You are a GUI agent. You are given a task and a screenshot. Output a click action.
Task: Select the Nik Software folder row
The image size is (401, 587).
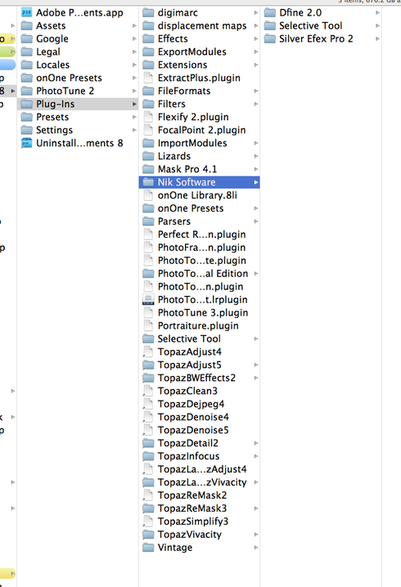coord(199,182)
